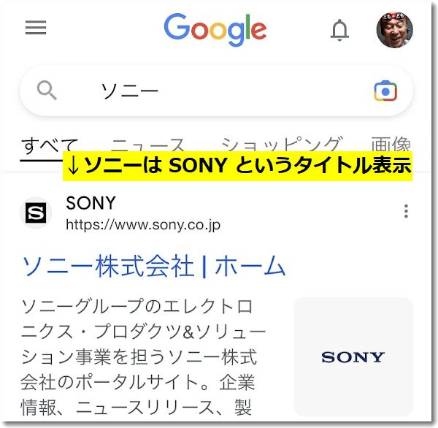
Task: Open the notifications bell
Action: [339, 30]
